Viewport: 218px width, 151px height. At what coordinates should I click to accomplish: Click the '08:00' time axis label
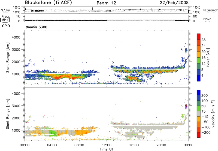click(79, 145)
